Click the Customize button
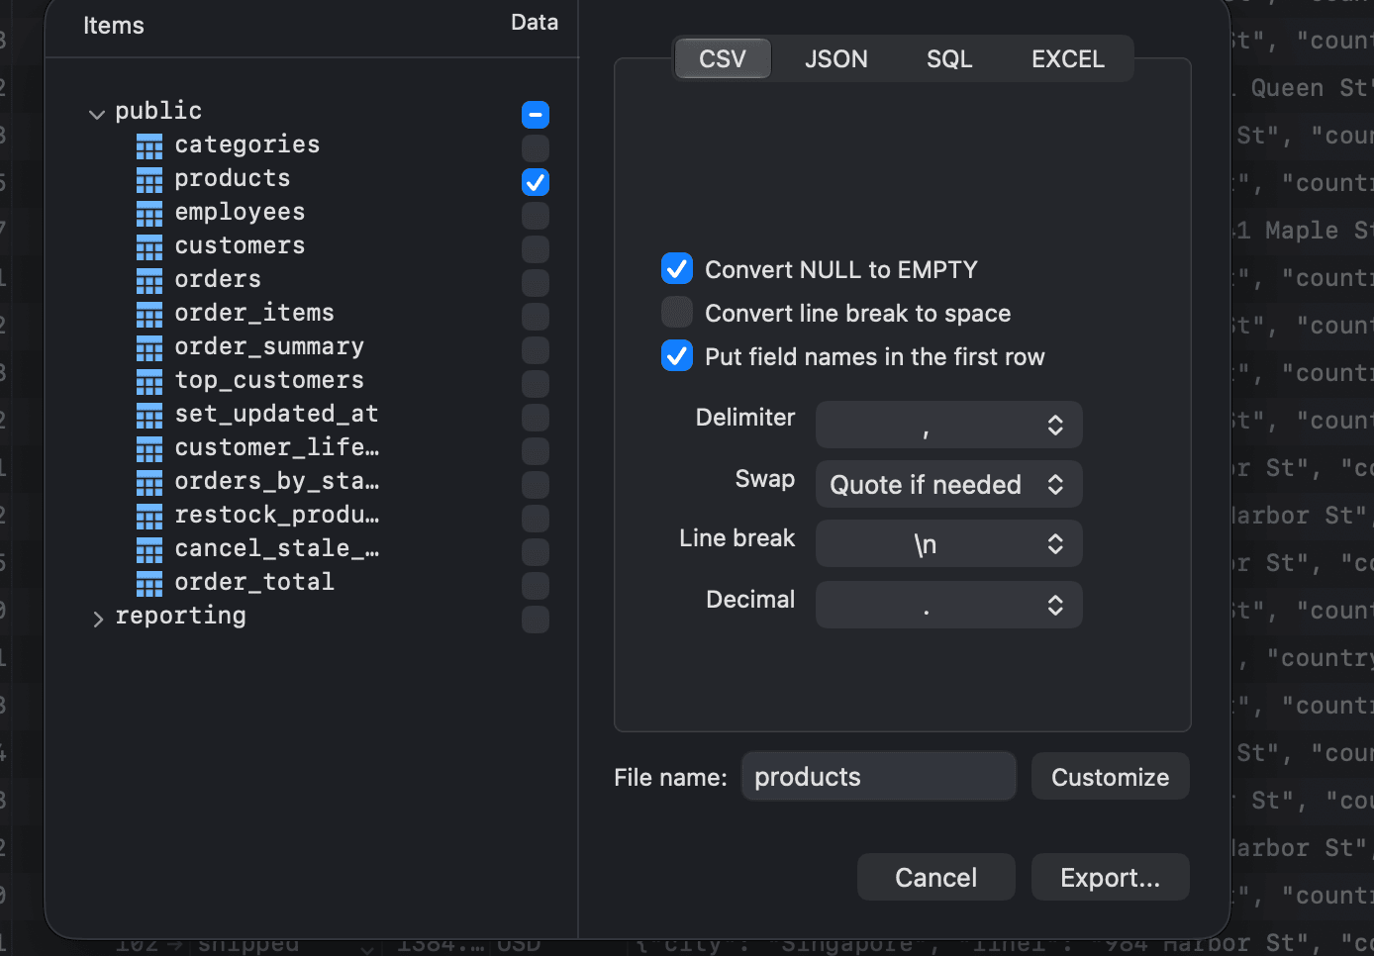This screenshot has height=956, width=1374. click(1111, 777)
